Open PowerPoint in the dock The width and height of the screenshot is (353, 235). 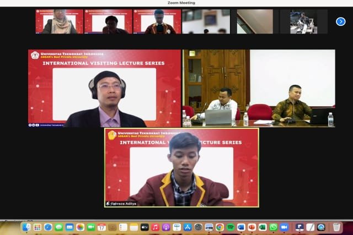(252, 227)
